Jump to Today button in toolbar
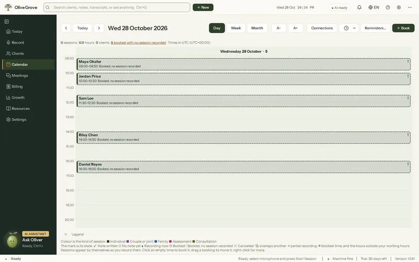Image resolution: width=419 pixels, height=262 pixels. pyautogui.click(x=83, y=28)
